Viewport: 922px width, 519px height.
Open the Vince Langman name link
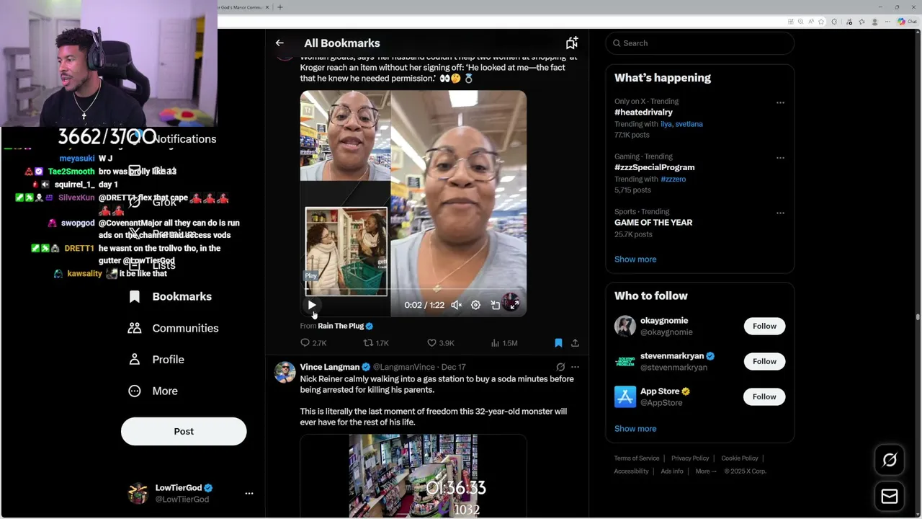tap(330, 367)
